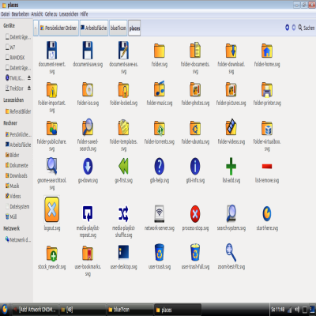Eject the TrekStor drive
The width and height of the screenshot is (316, 316).
tap(29, 88)
